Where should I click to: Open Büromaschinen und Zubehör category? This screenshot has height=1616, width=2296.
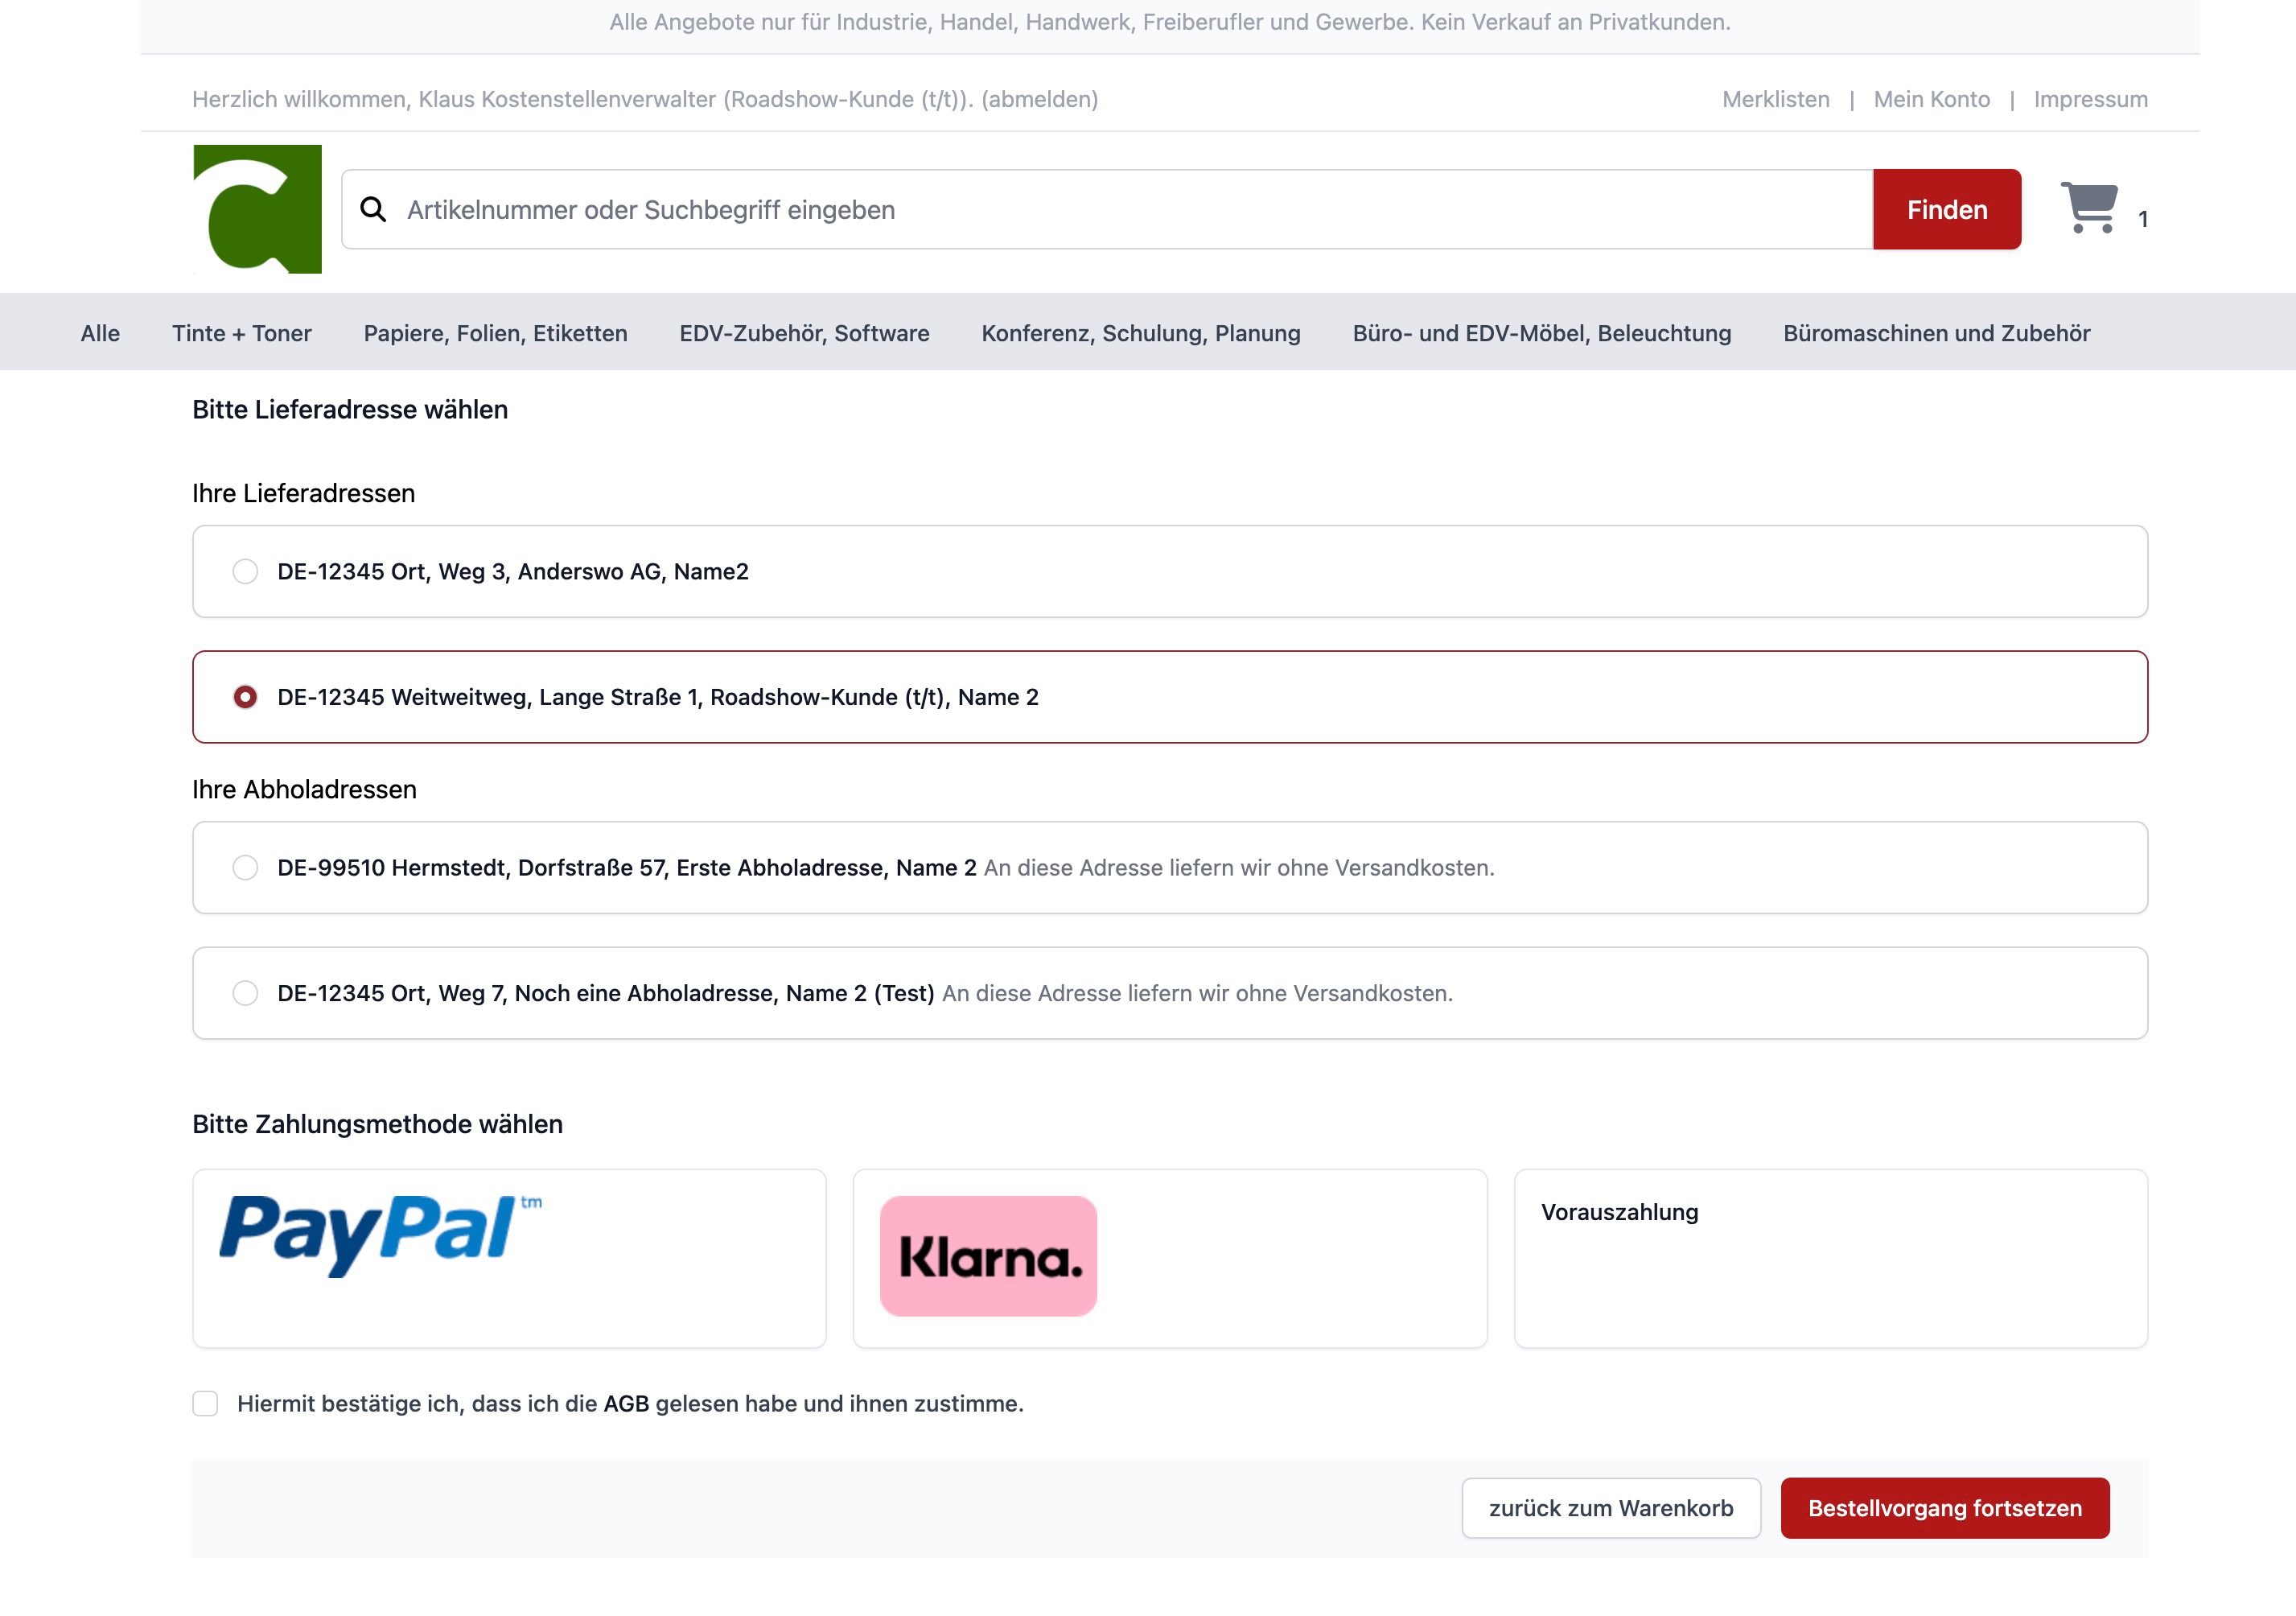tap(1936, 333)
